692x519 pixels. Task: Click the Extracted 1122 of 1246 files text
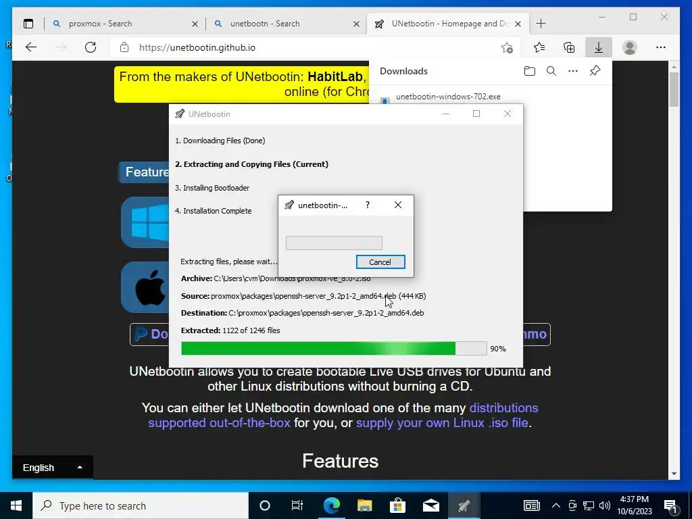230,330
